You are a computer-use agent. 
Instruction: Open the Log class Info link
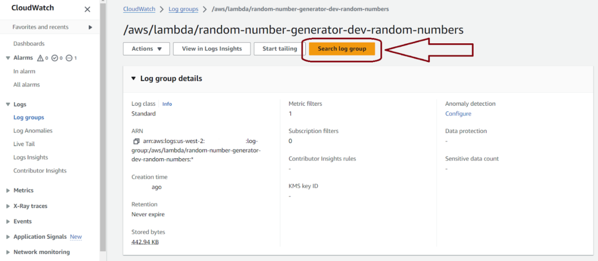pyautogui.click(x=167, y=104)
